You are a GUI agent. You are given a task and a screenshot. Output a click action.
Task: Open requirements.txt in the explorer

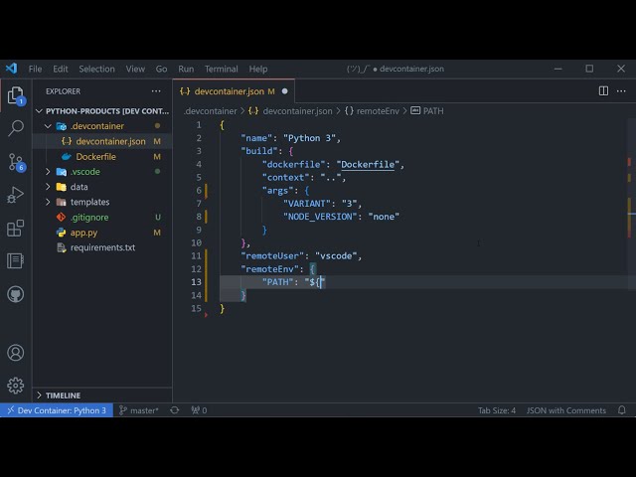pos(102,247)
